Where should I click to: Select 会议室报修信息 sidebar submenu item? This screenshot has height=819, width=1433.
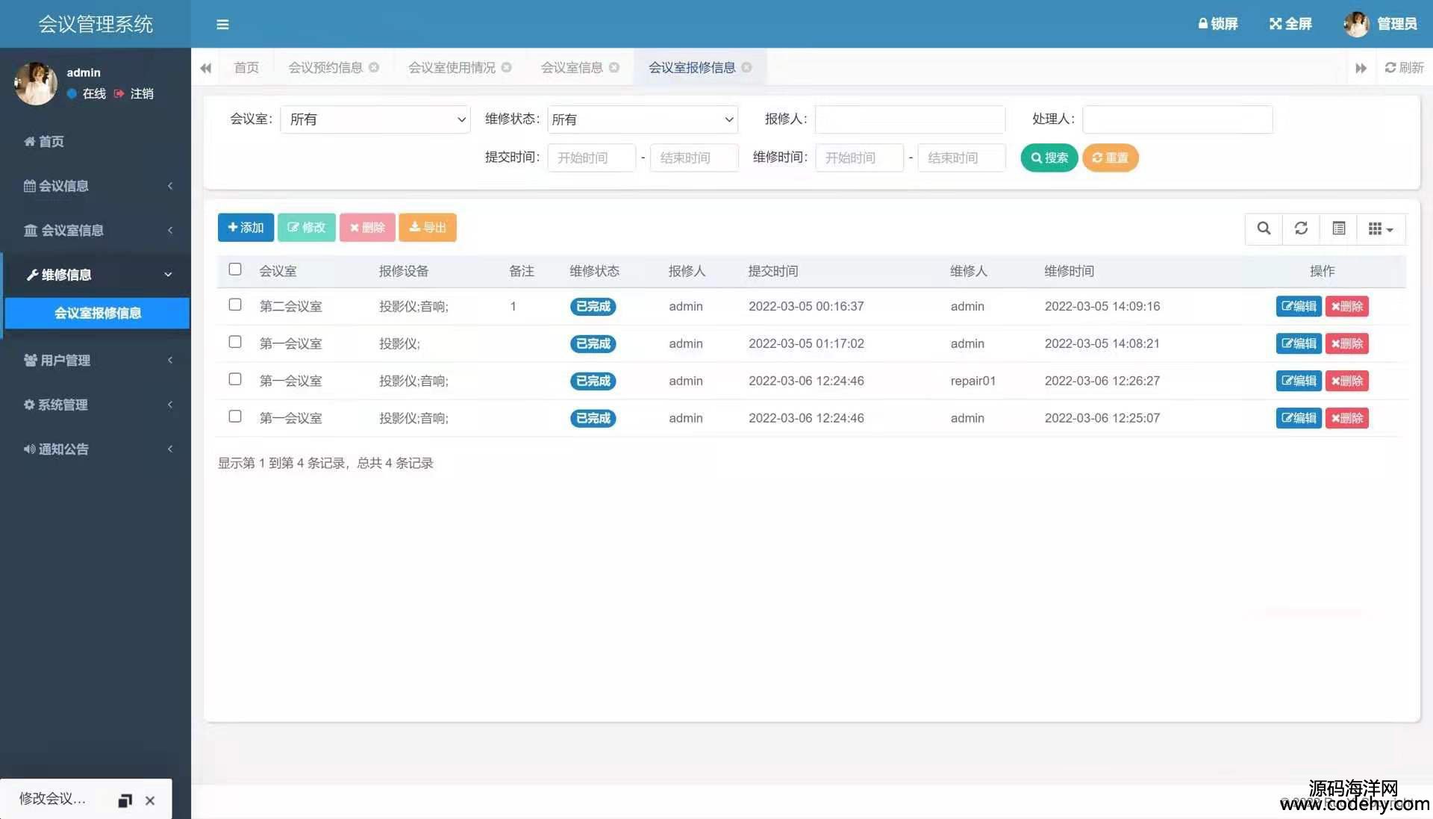pos(97,314)
